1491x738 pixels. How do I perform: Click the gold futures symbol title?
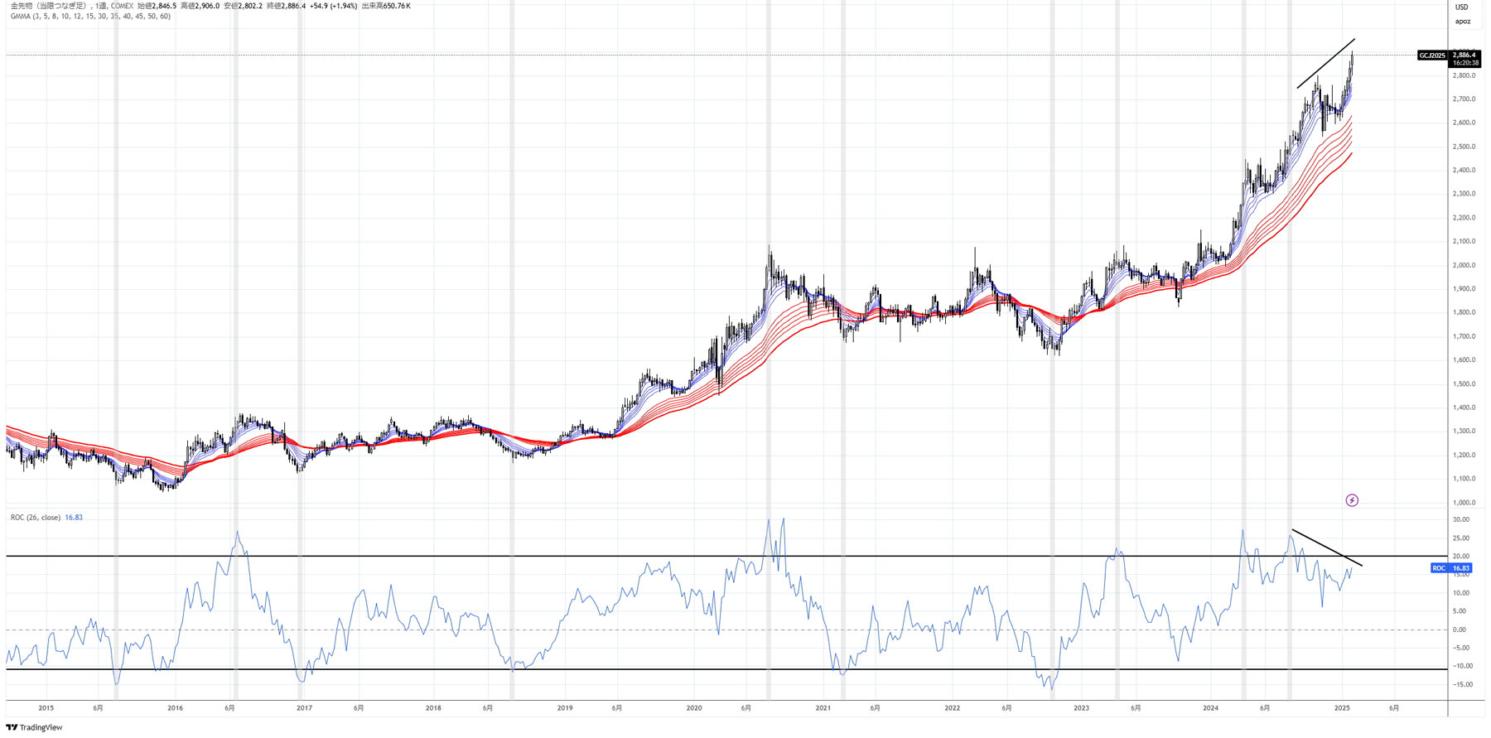click(x=48, y=6)
